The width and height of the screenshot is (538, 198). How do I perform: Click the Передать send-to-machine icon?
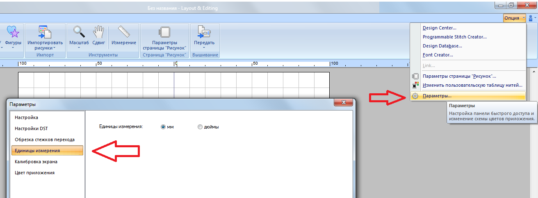click(204, 32)
